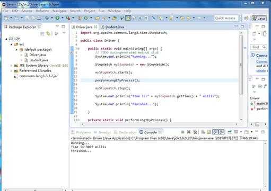Open the Open Console dropdown arrow
This screenshot has width=271, height=191.
[x=251, y=132]
